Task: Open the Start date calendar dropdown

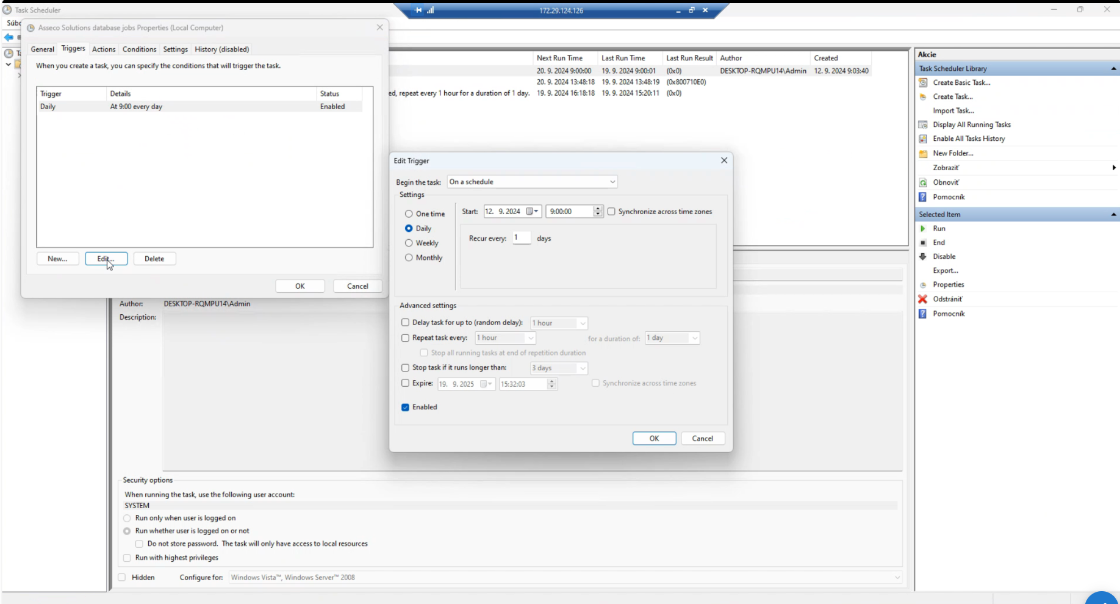Action: point(533,212)
